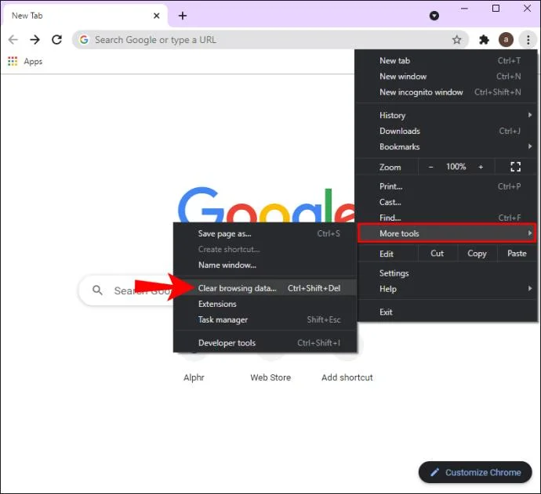Open the Extensions puzzle icon

484,40
